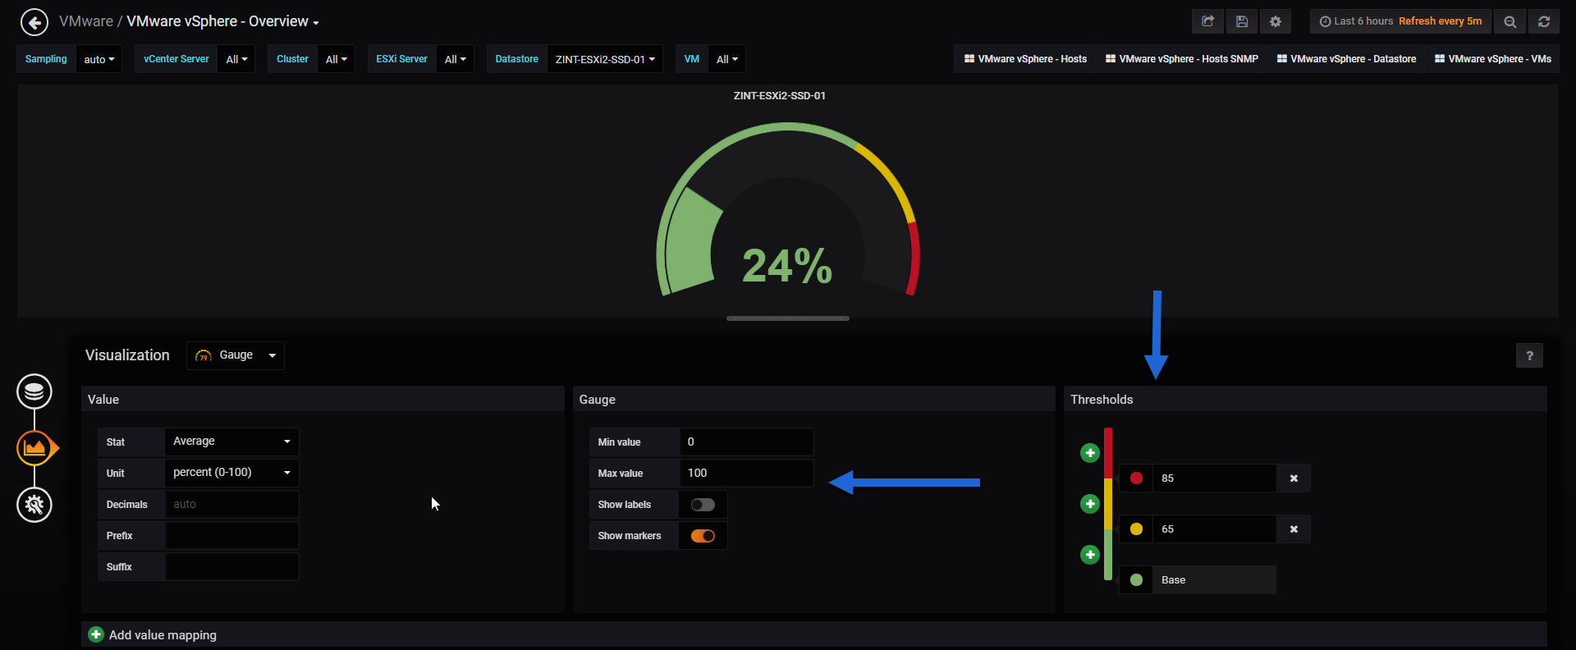Click the back arrow icon
Image resolution: width=1576 pixels, height=650 pixels.
tap(34, 22)
